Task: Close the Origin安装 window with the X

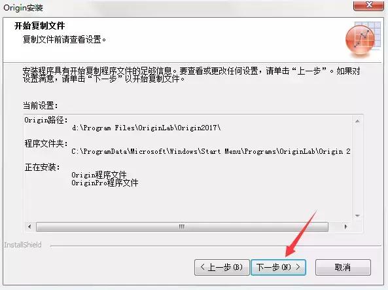Action: pyautogui.click(x=368, y=5)
